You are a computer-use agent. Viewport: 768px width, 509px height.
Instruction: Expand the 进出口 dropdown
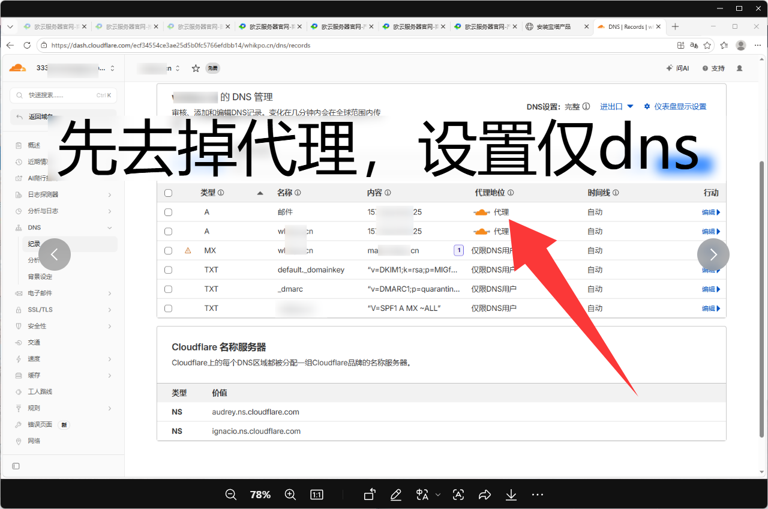[x=617, y=106]
